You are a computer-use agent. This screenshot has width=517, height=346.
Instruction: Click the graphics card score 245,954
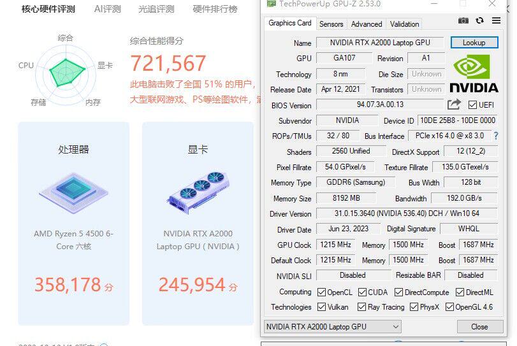(x=192, y=285)
